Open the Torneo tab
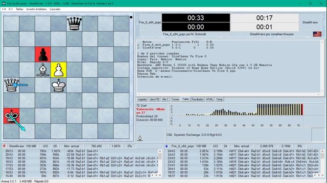Image resolution: width=327 pixels, height=183 pixels. [x=175, y=100]
